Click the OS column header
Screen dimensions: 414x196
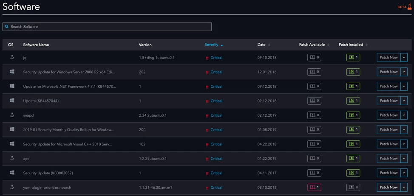pos(11,45)
